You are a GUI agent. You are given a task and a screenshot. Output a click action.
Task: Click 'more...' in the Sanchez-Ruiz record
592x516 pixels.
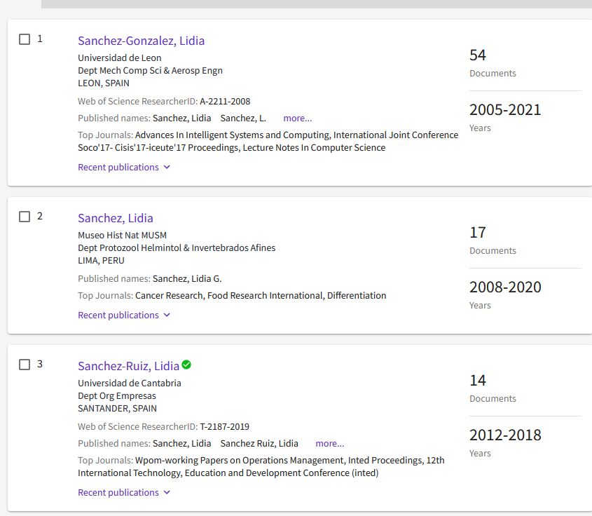coord(329,443)
